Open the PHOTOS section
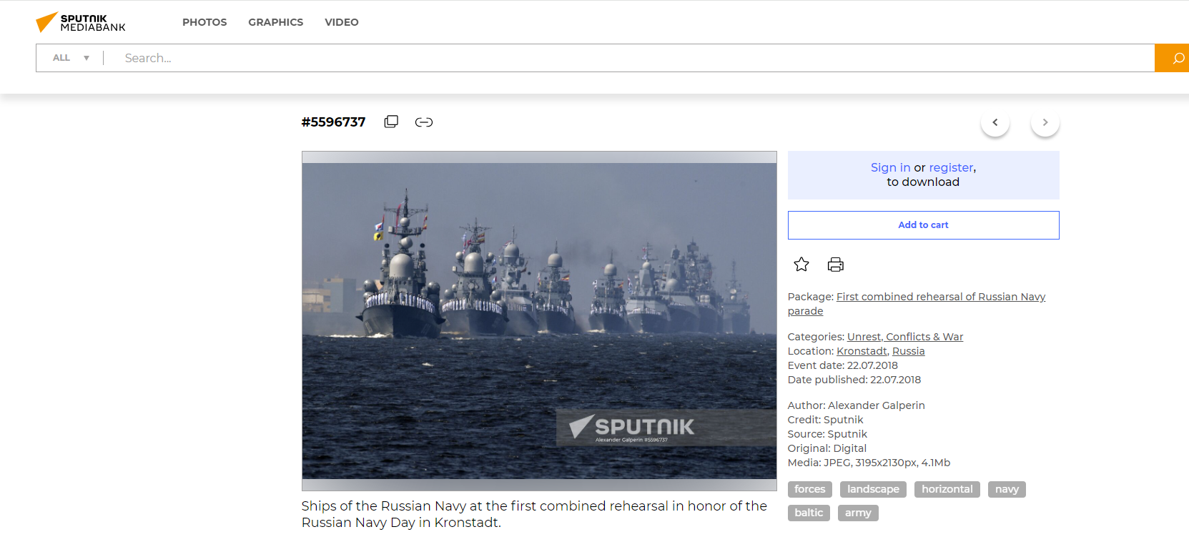 204,22
